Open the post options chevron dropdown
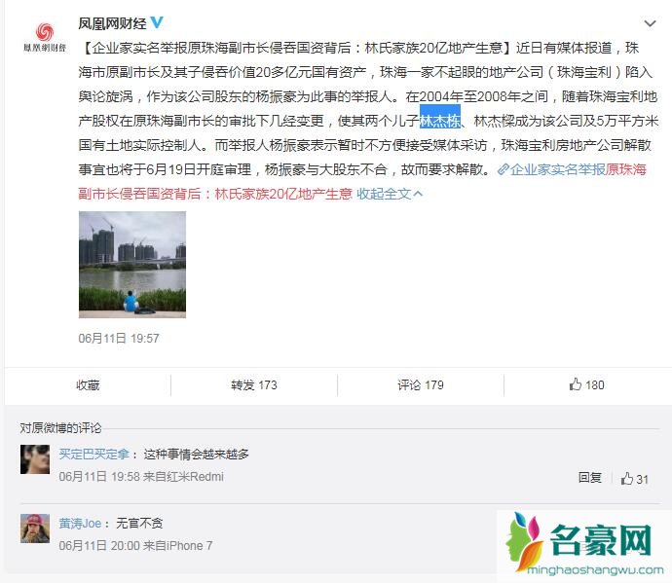The height and width of the screenshot is (583, 672). point(650,23)
